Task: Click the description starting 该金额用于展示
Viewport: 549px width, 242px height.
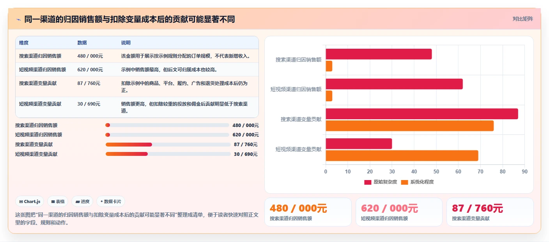Action: click(186, 56)
